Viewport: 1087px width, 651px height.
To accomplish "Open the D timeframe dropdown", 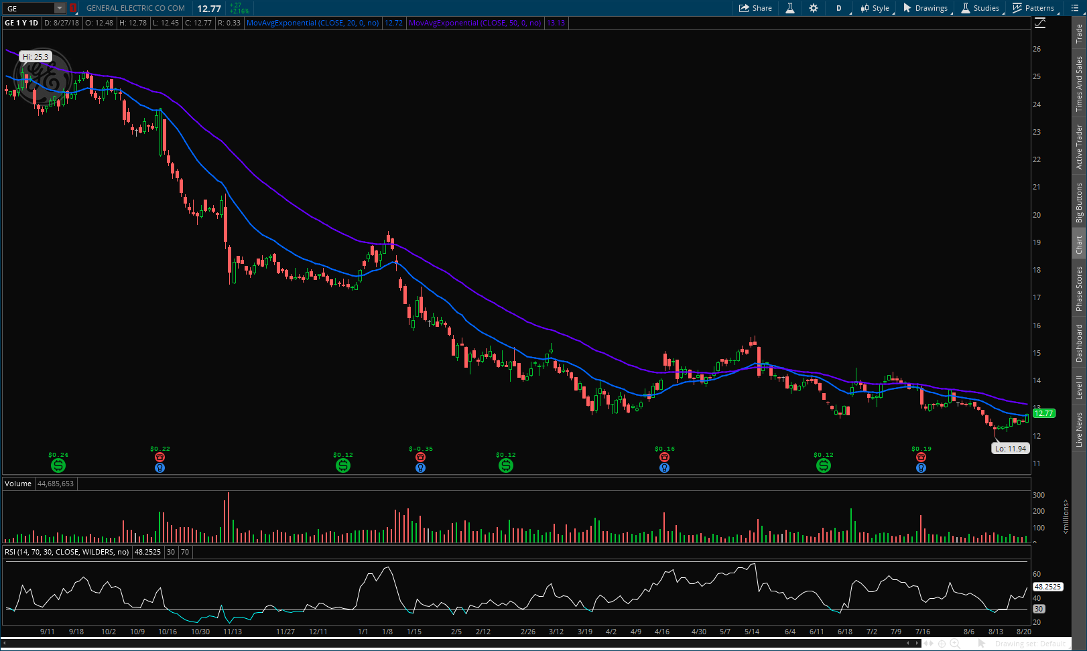I will tap(839, 8).
